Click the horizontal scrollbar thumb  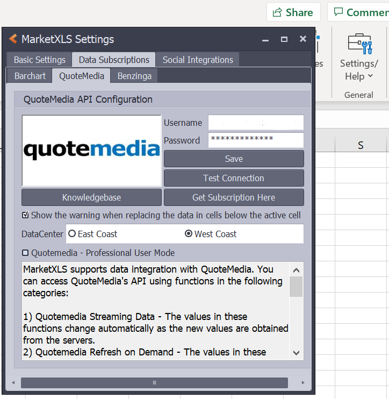(x=154, y=382)
